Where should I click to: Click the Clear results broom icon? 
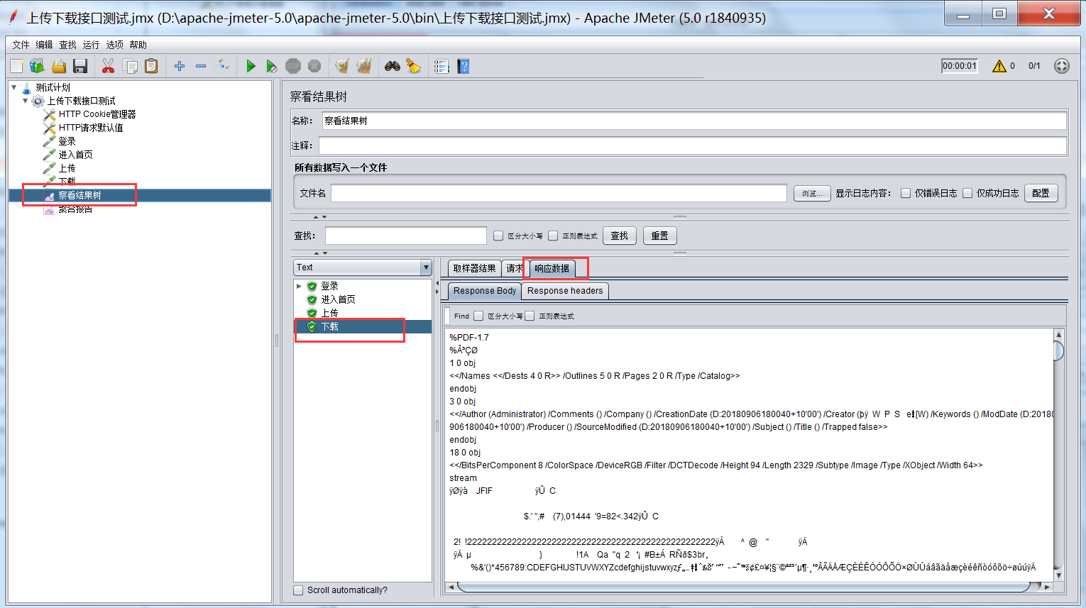point(342,66)
